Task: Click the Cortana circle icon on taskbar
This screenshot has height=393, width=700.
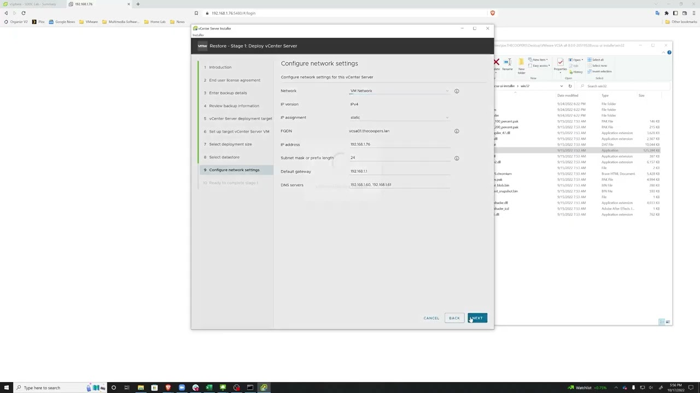Action: pos(113,388)
